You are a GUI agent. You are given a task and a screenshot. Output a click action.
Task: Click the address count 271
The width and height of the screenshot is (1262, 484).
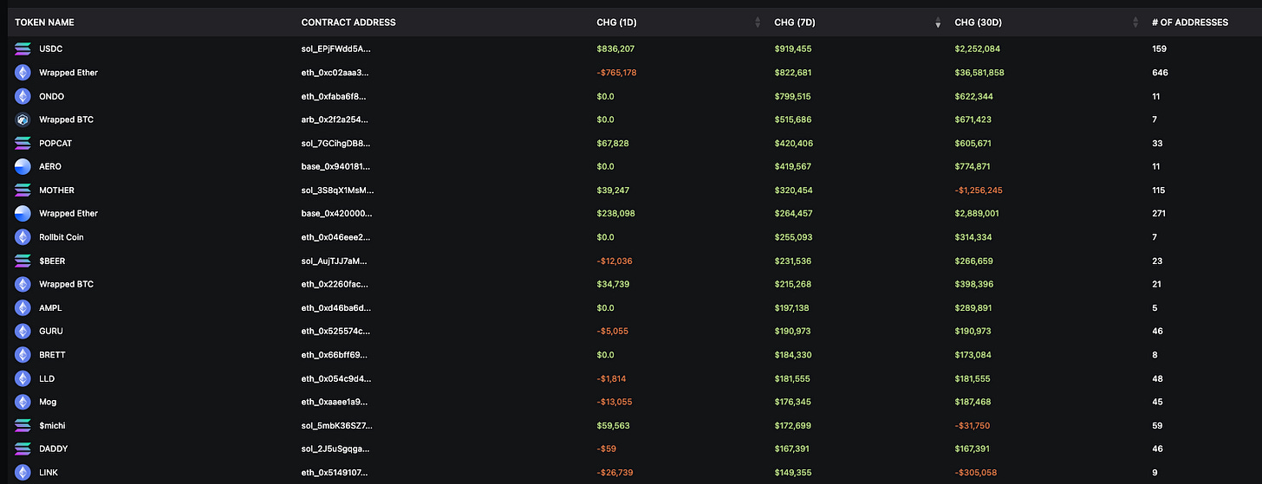tap(1158, 213)
